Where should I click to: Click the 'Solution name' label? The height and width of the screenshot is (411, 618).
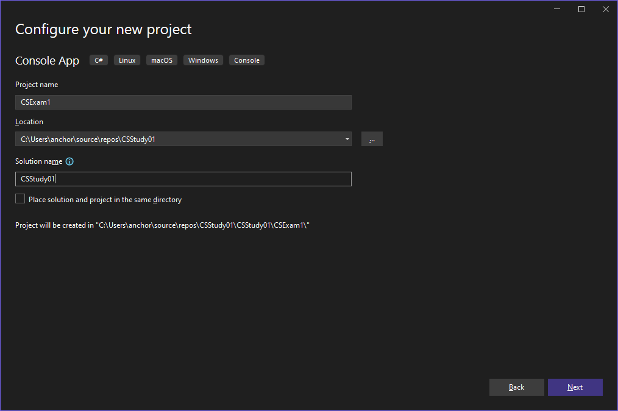[x=38, y=161]
